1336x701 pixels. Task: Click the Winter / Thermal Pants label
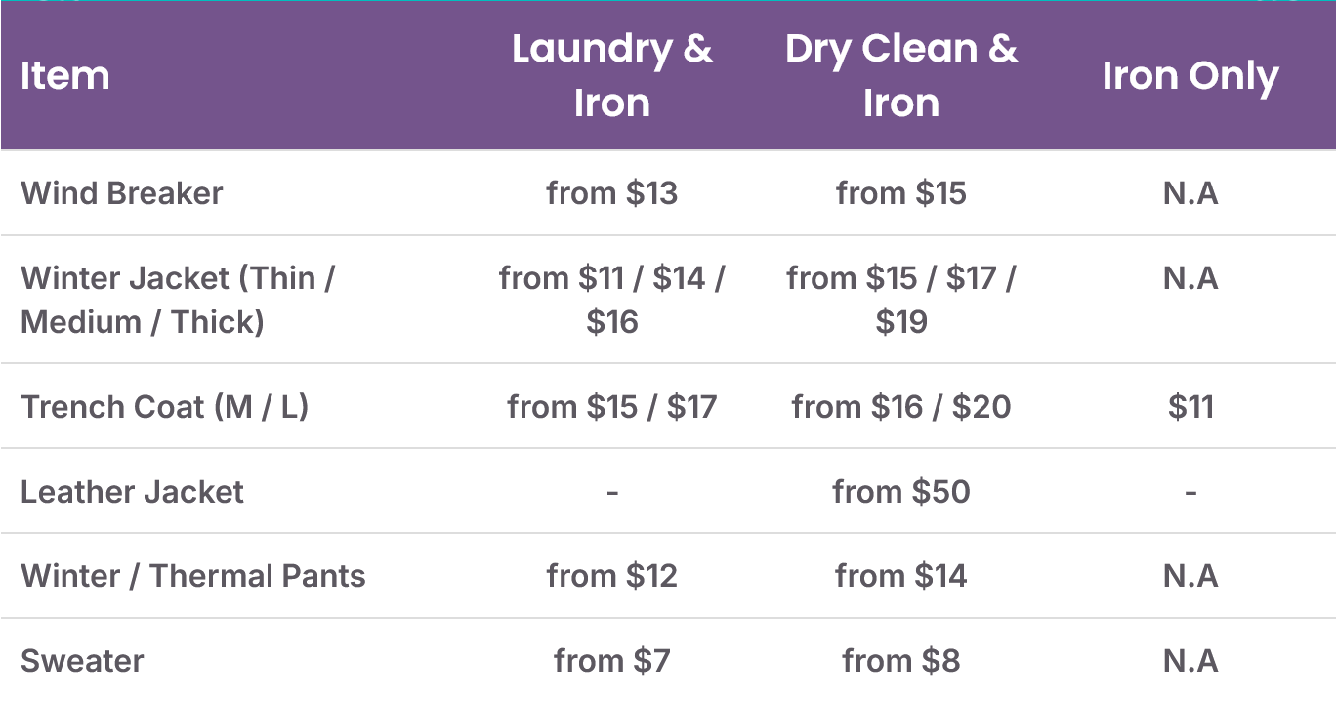193,576
